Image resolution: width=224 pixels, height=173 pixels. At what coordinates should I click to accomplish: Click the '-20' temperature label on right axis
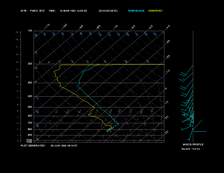point(168,57)
